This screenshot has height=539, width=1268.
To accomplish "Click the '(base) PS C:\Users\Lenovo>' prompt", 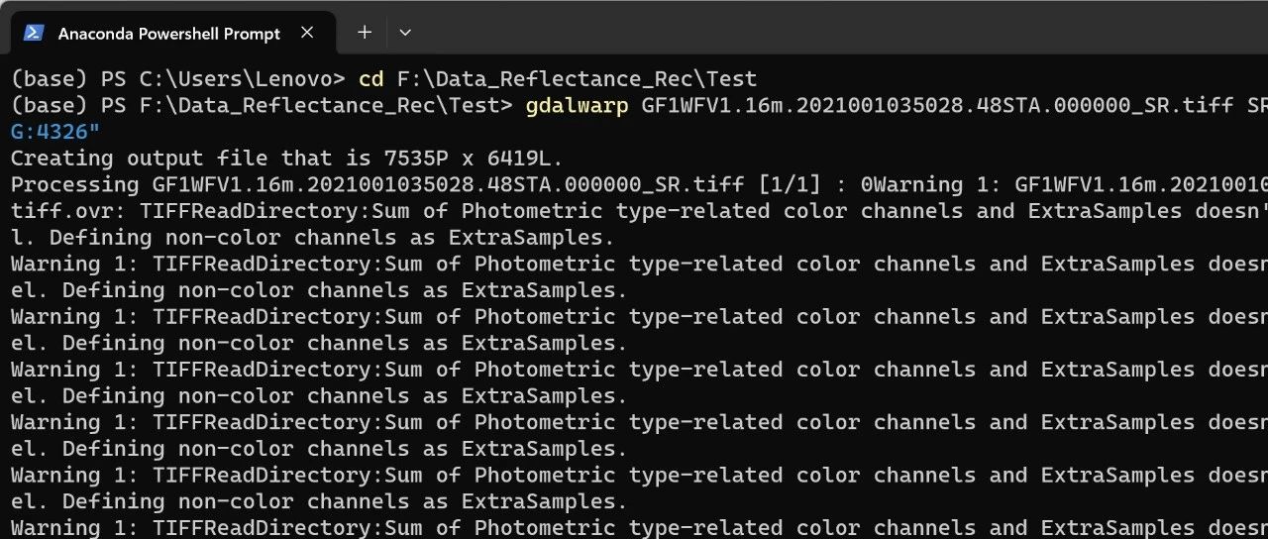I will coord(177,78).
